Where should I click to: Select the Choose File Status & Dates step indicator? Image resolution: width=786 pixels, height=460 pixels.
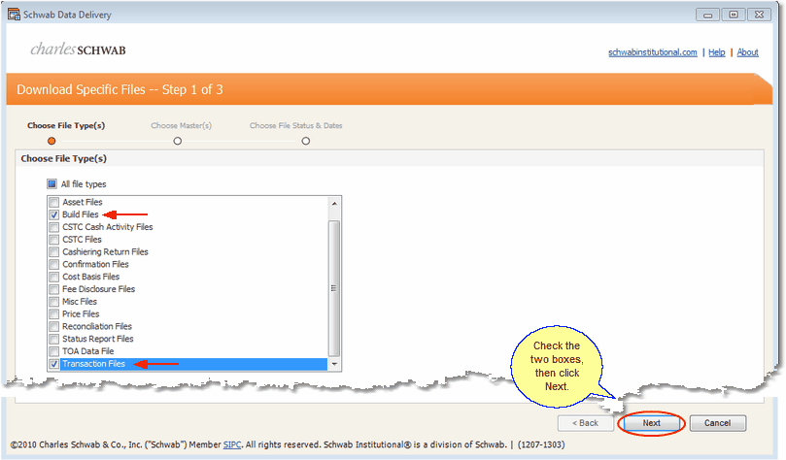(306, 141)
